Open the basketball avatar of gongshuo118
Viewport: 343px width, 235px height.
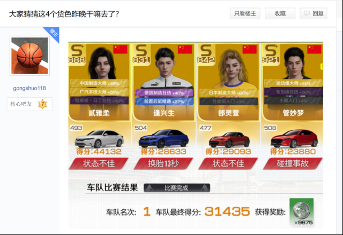(x=30, y=56)
